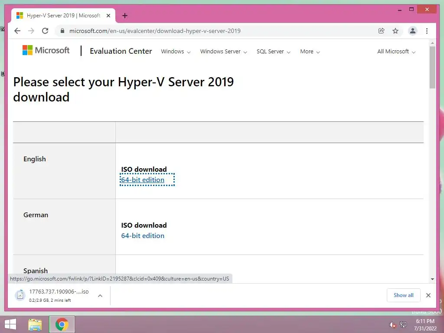Click the forward navigation arrow
This screenshot has width=444, height=333.
click(31, 31)
